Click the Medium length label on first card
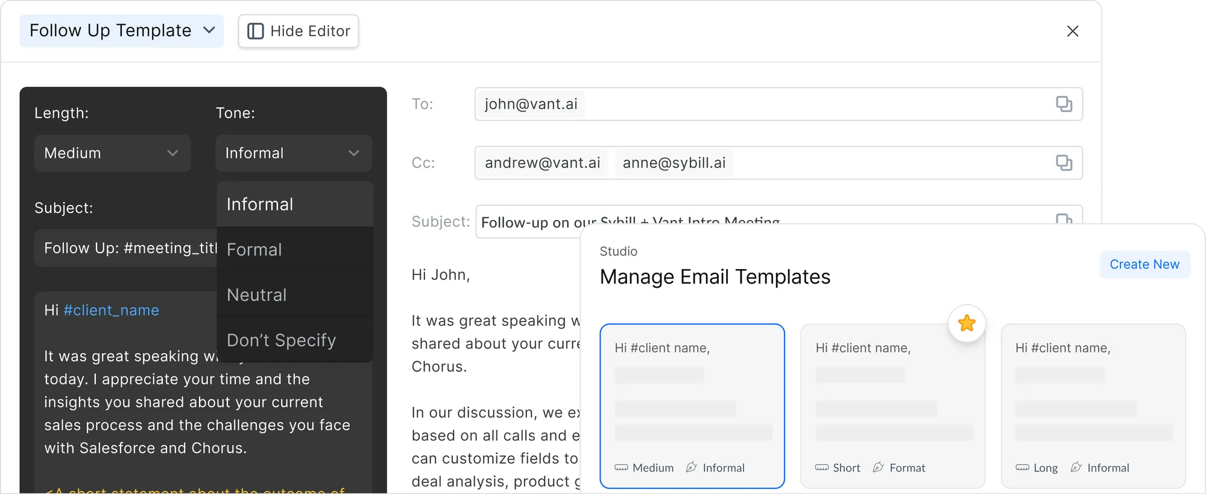 coord(653,467)
